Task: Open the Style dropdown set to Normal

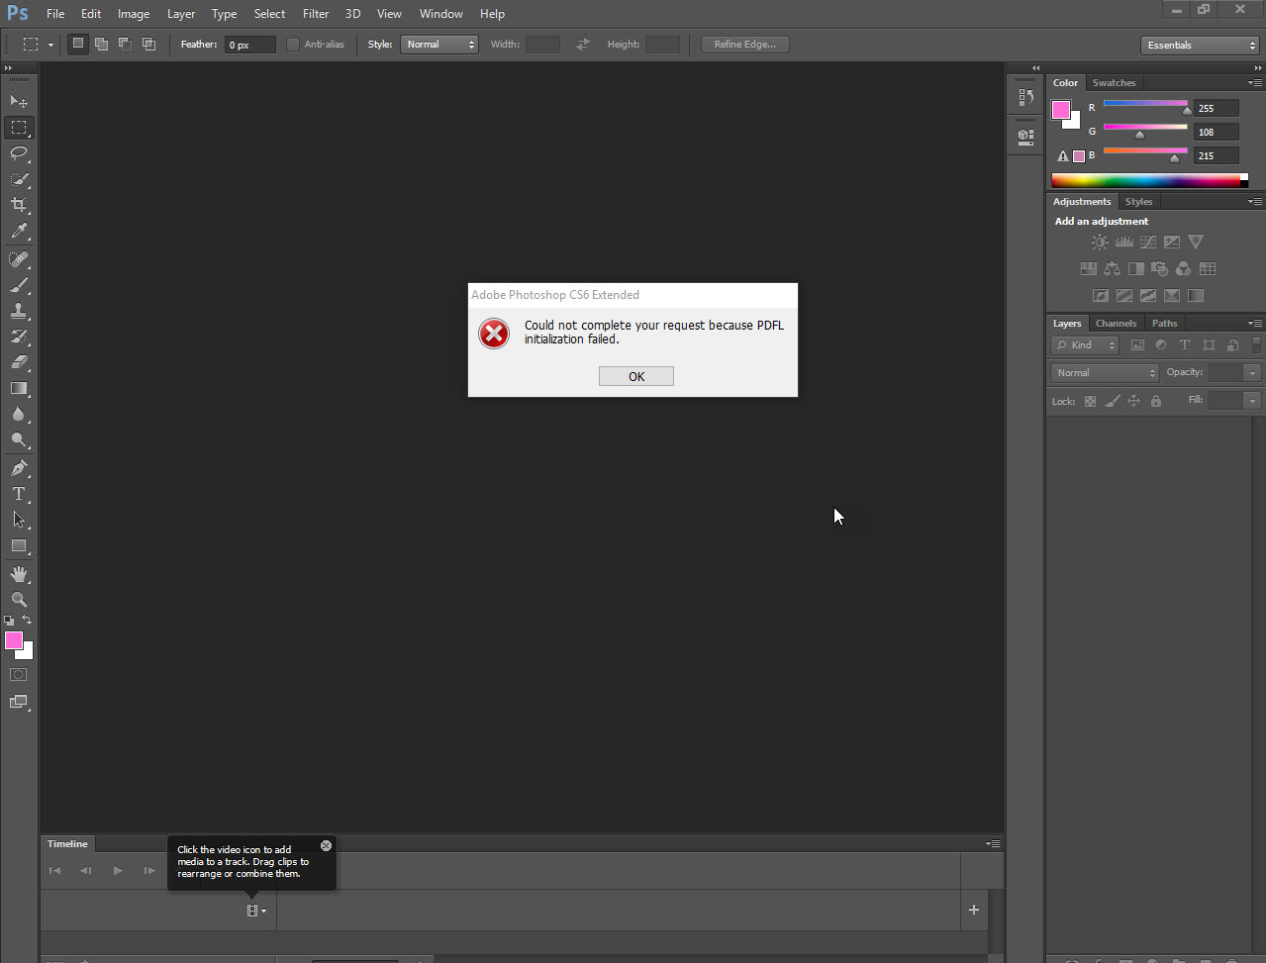Action: pos(438,45)
